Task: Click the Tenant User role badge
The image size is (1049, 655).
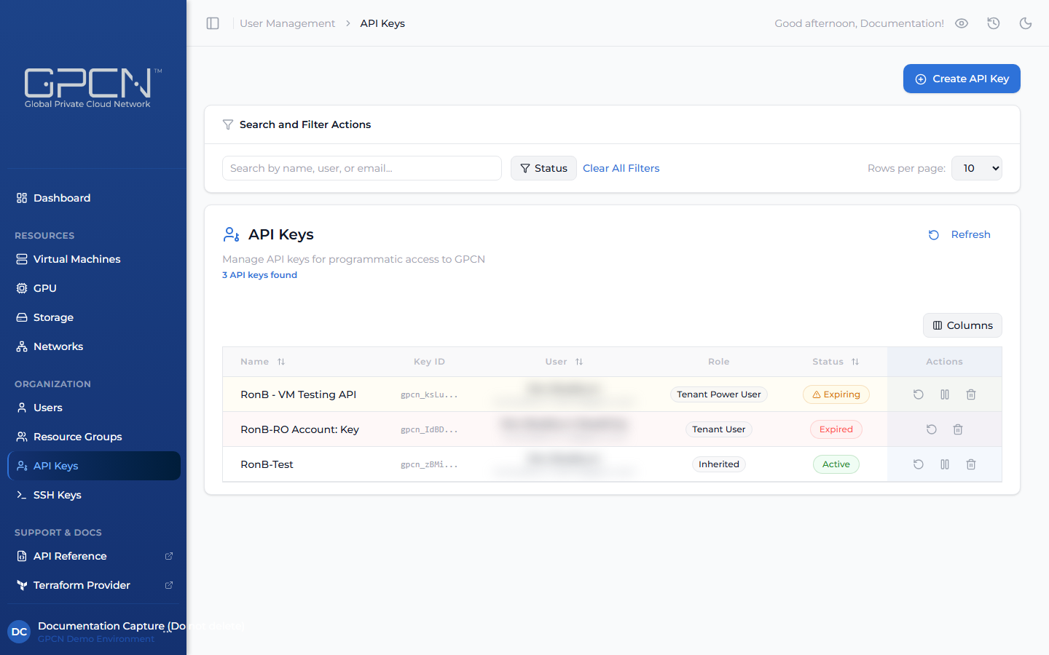Action: [x=718, y=429]
